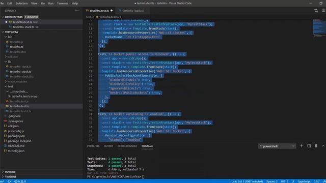Open the Edit menu

pyautogui.click(x=10, y=4)
